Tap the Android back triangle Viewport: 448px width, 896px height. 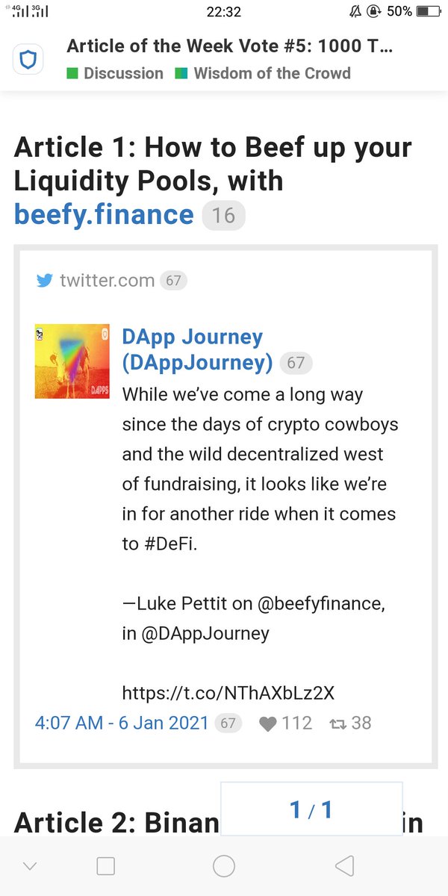pyautogui.click(x=343, y=866)
